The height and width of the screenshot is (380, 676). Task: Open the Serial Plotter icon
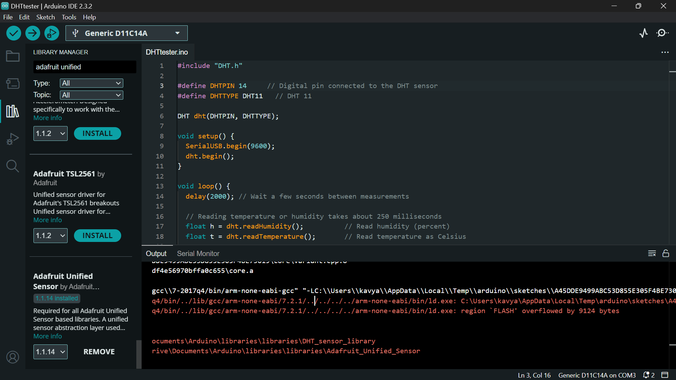tap(644, 33)
